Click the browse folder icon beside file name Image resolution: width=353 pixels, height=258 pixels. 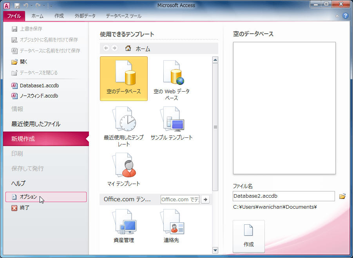click(x=342, y=196)
